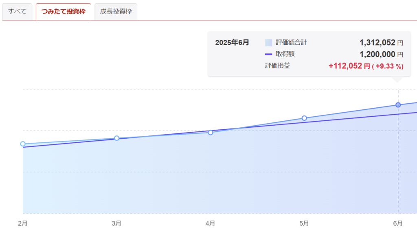Screen dimensions: 417x233
Task: Click the 5月 axis label
Action: [x=304, y=223]
